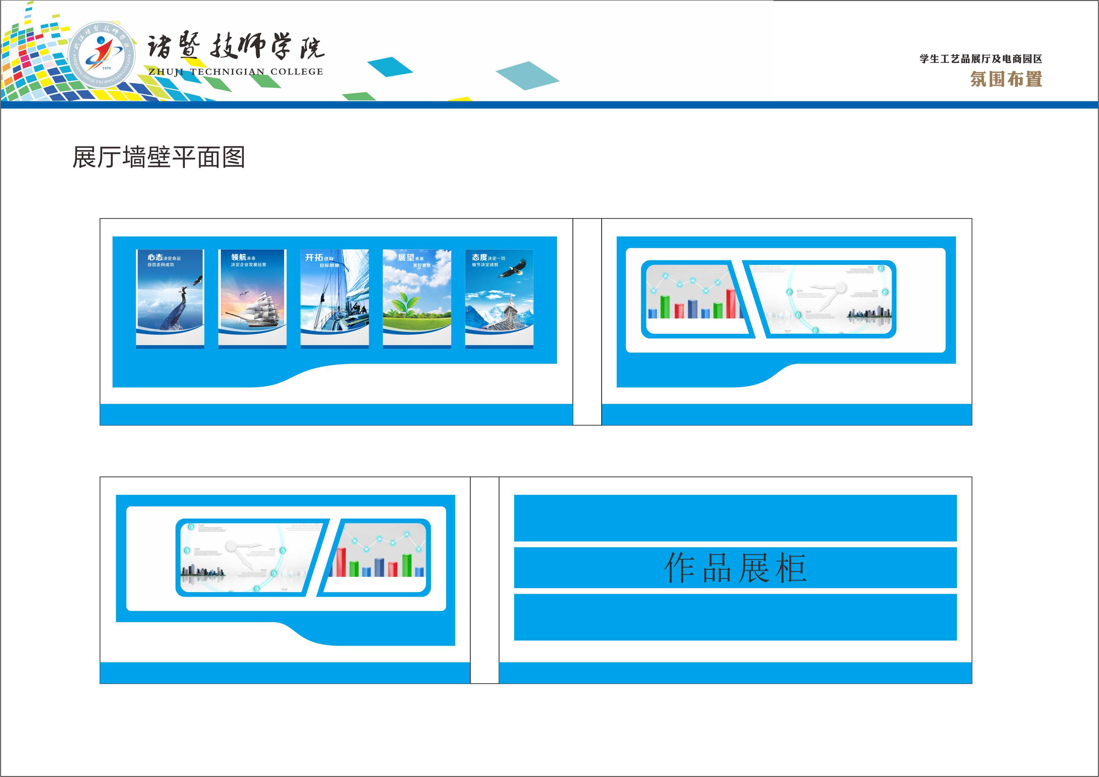Click the bottom blue band below 作品展柜
This screenshot has width=1099, height=777.
pyautogui.click(x=735, y=617)
